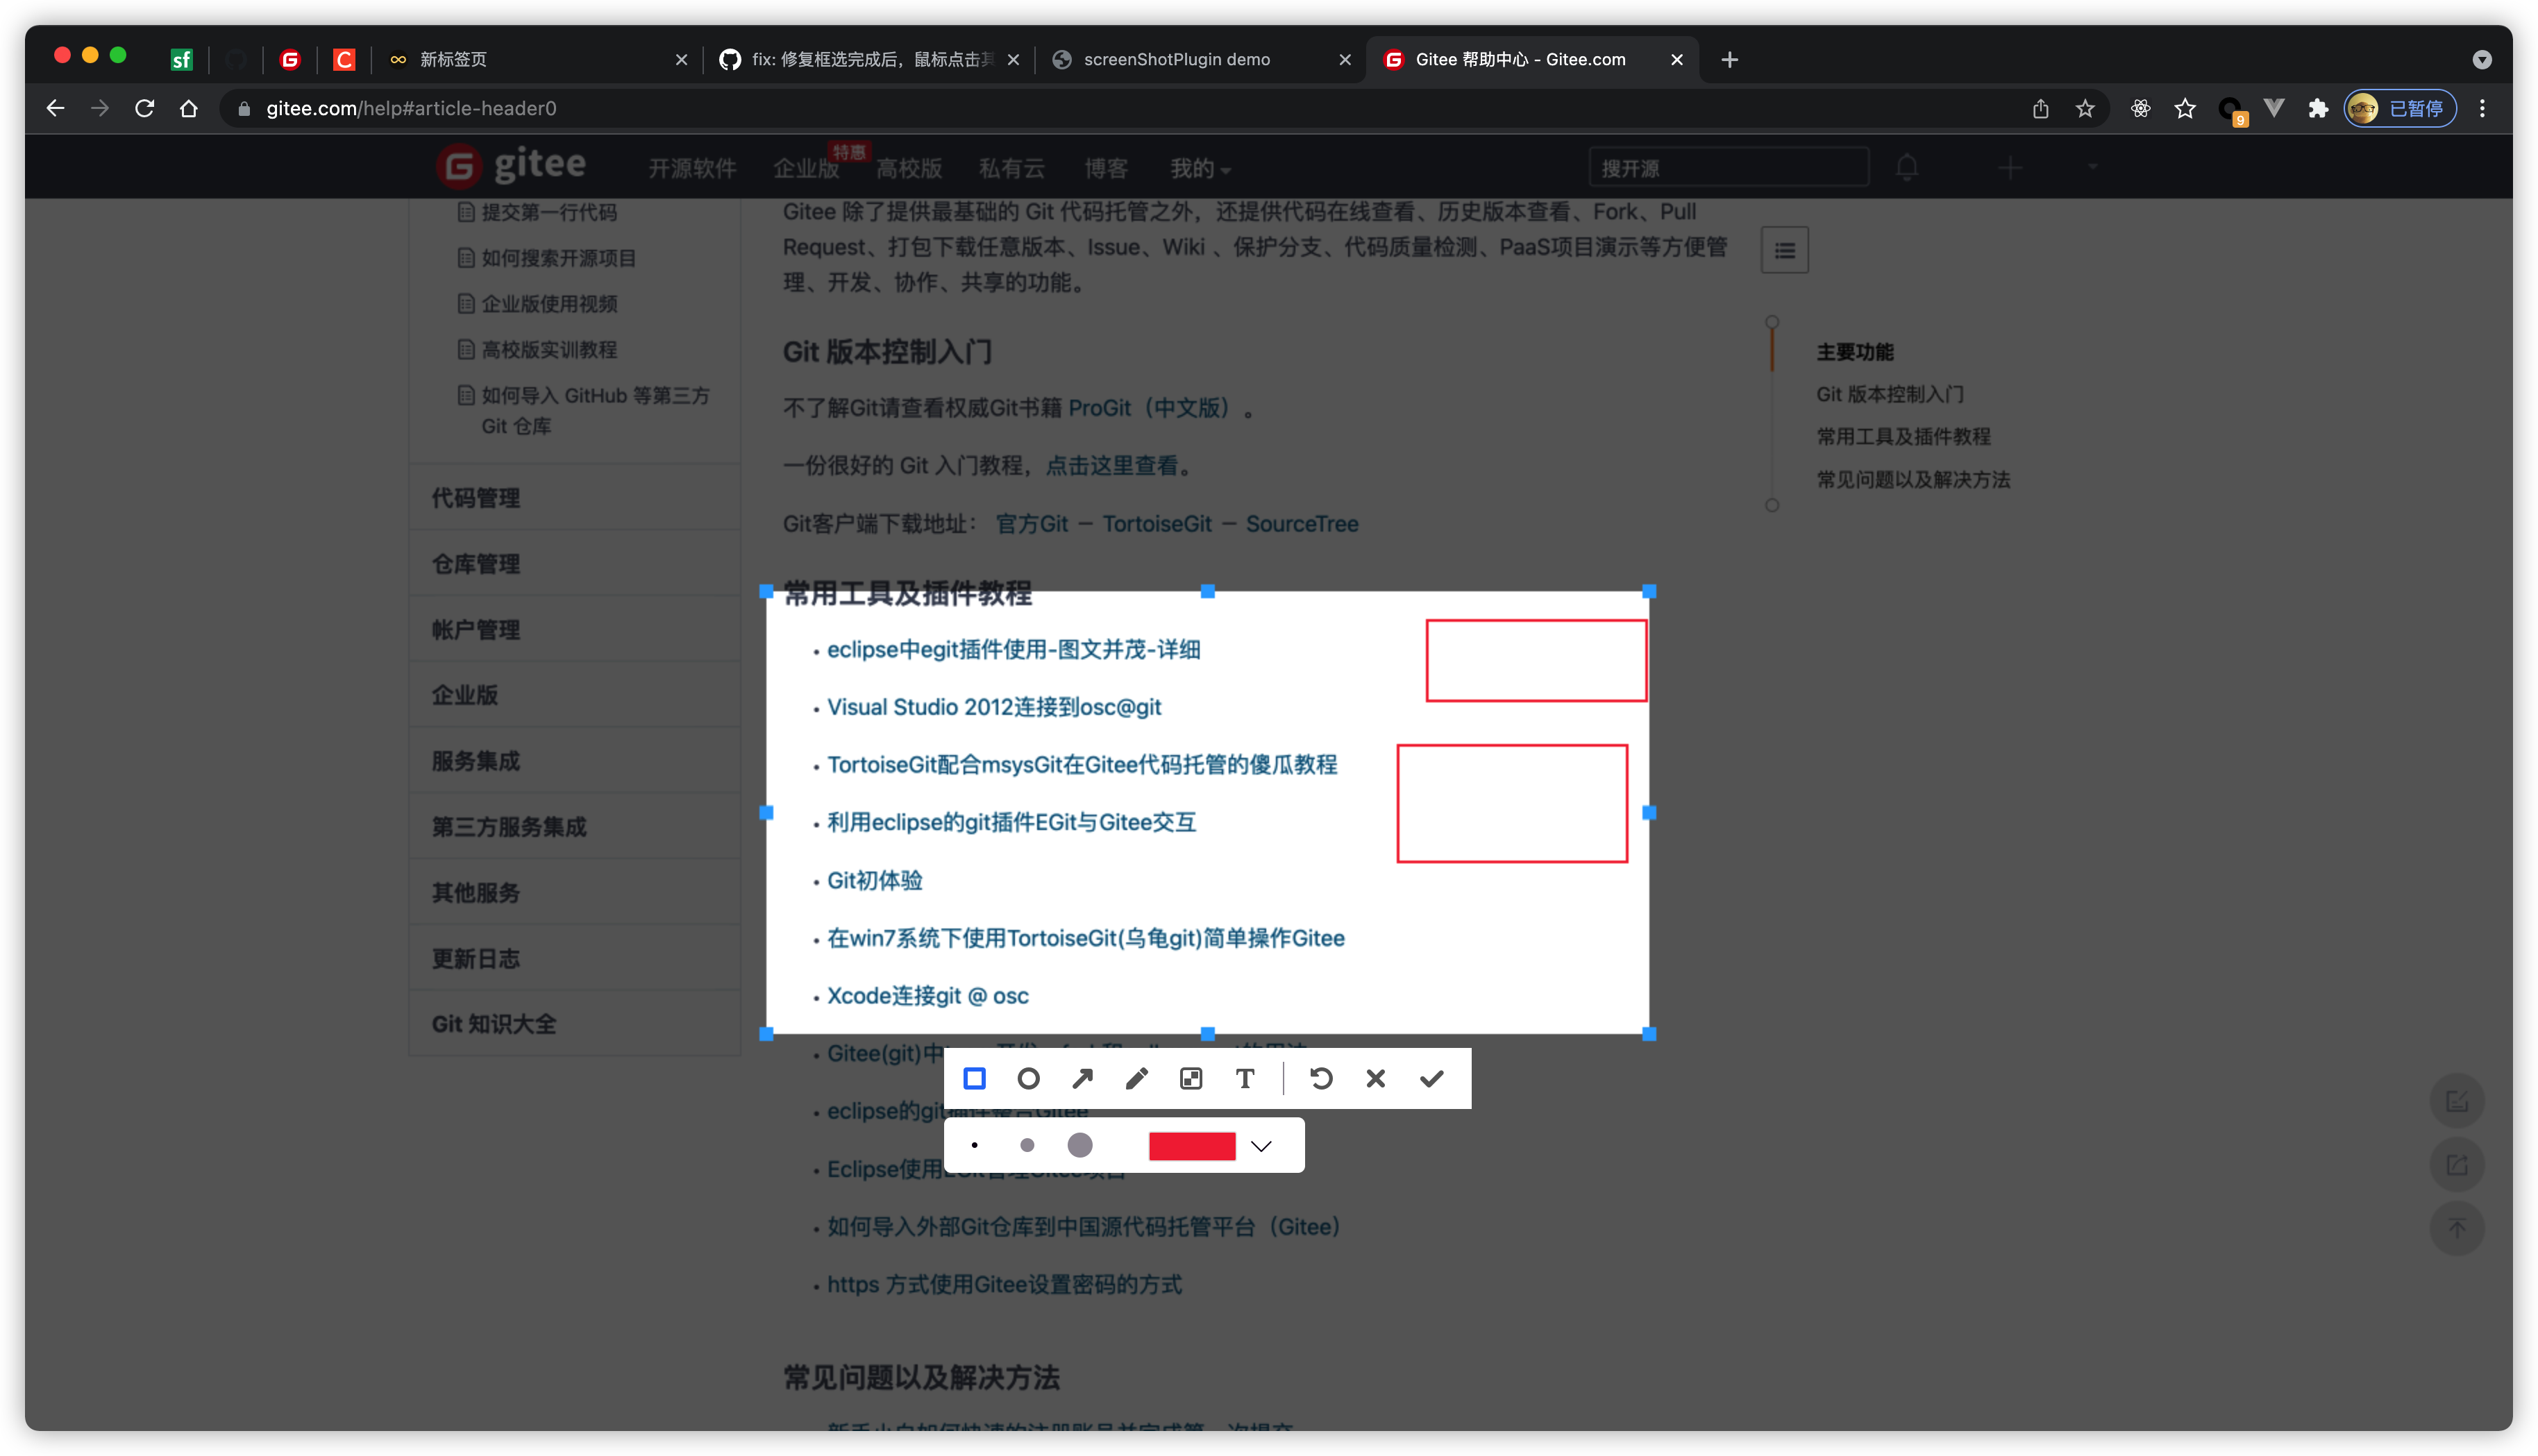This screenshot has width=2538, height=1456.
Task: Open the SourceTree download link
Action: tap(1302, 524)
